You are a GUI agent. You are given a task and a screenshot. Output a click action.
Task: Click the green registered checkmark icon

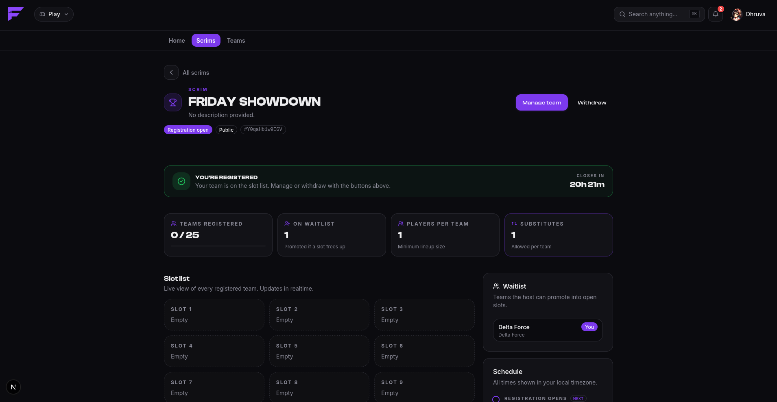(x=181, y=181)
